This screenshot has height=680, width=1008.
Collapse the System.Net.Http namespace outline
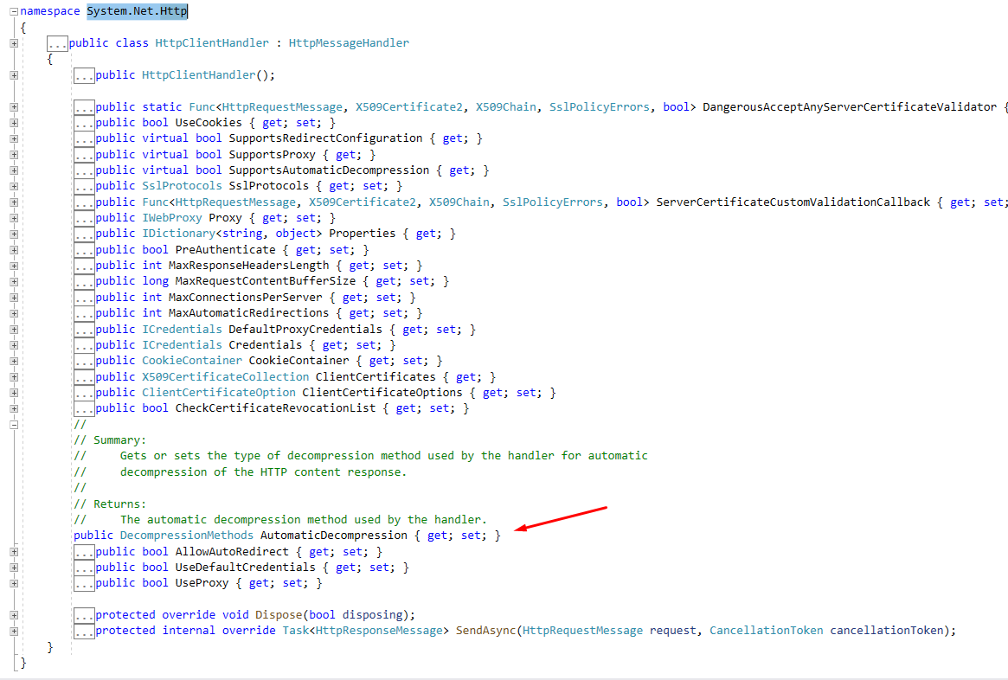(x=14, y=11)
